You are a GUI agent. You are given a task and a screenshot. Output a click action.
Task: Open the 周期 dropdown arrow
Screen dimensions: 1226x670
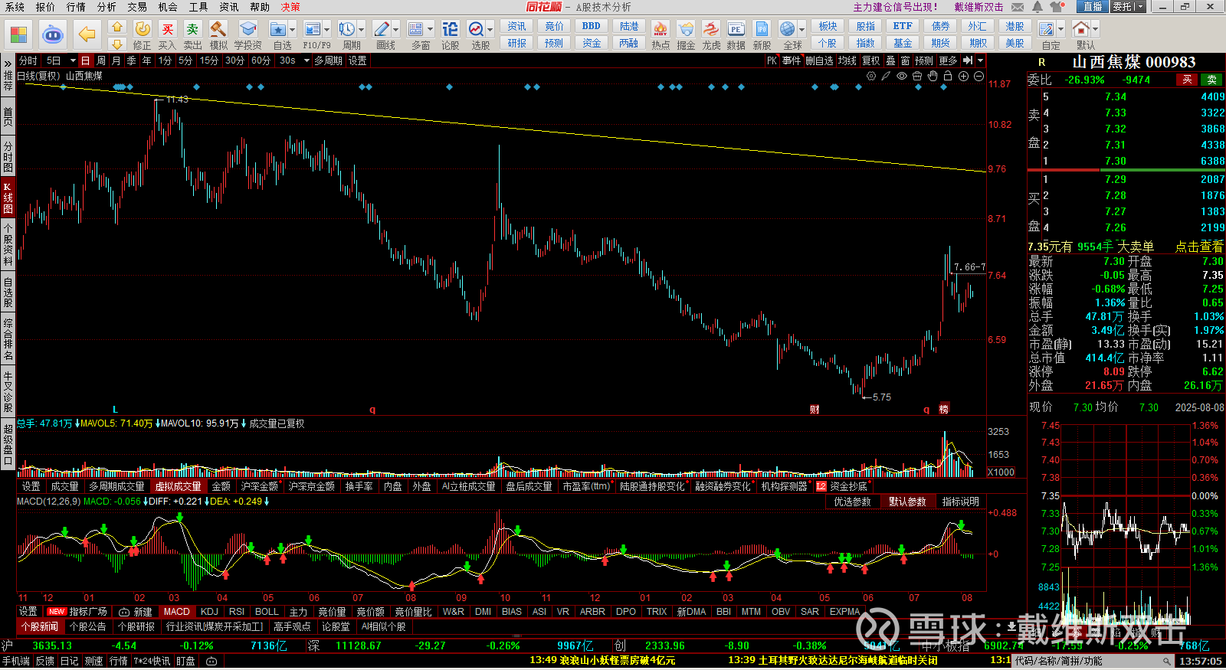(x=362, y=29)
